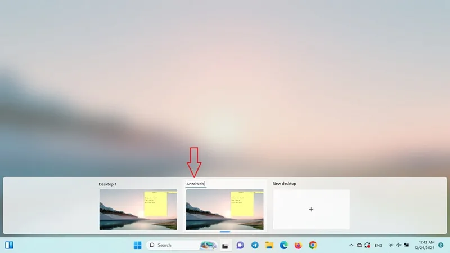This screenshot has width=450, height=253.
Task: Open the Teams chat icon
Action: point(240,245)
